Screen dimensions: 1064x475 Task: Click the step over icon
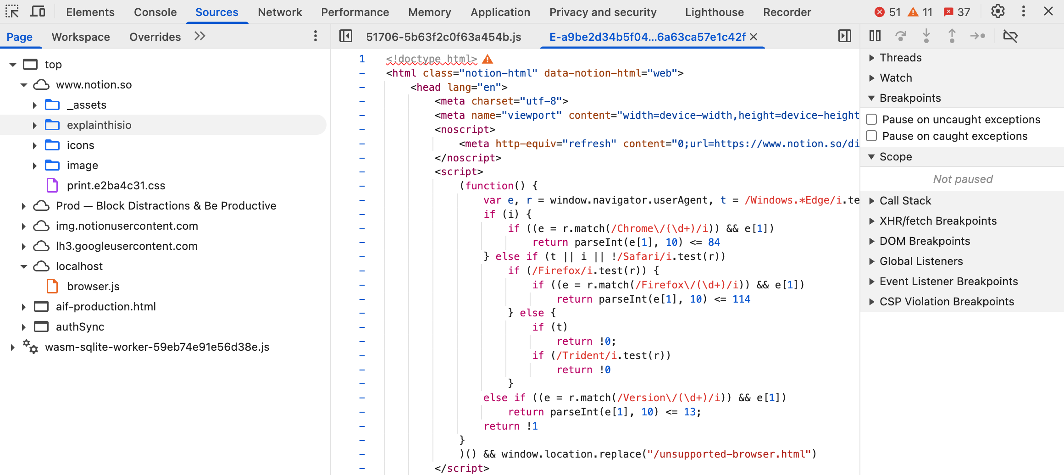[901, 36]
